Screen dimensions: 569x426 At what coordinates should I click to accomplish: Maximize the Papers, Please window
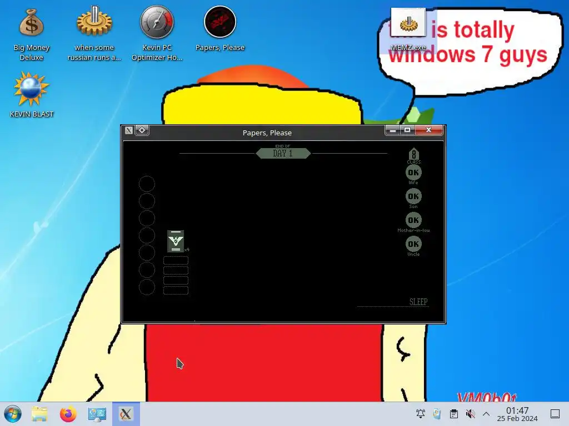click(407, 130)
